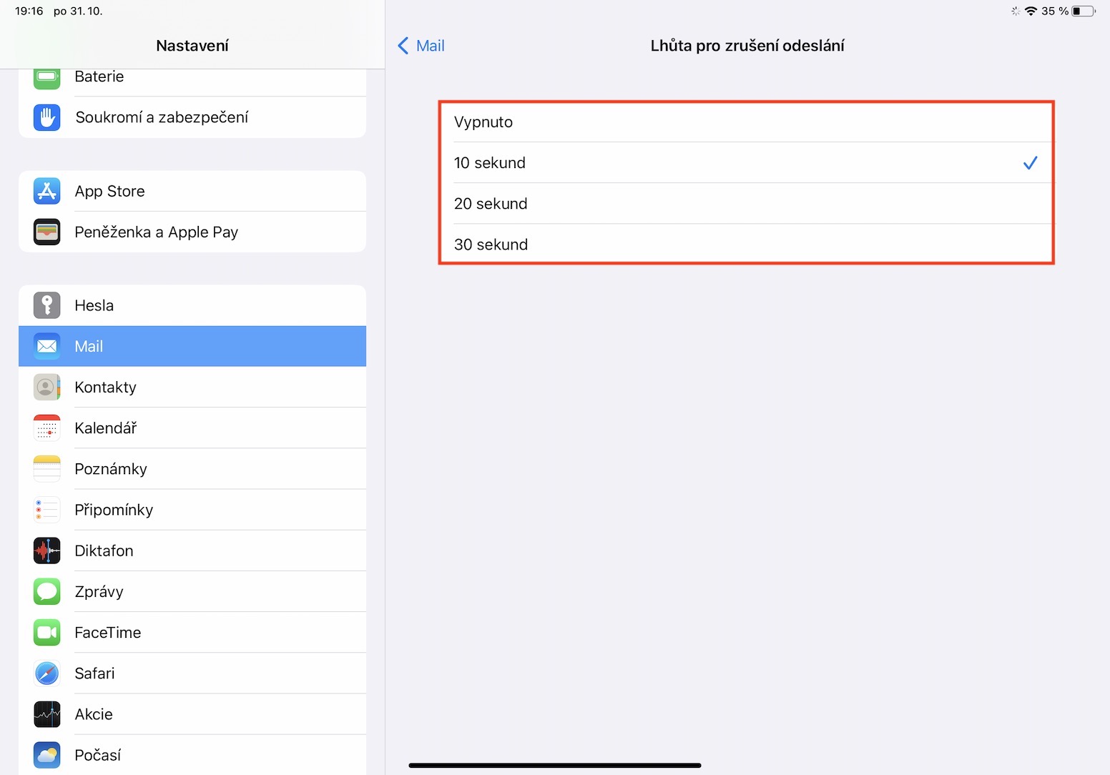Screen dimensions: 1110x775
Task: Tap the Diktafon waveform icon
Action: pos(47,551)
